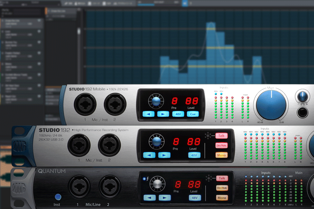Click the left arrow on the Quantum unit
Screen dimensions: 314x209
click(x=150, y=197)
